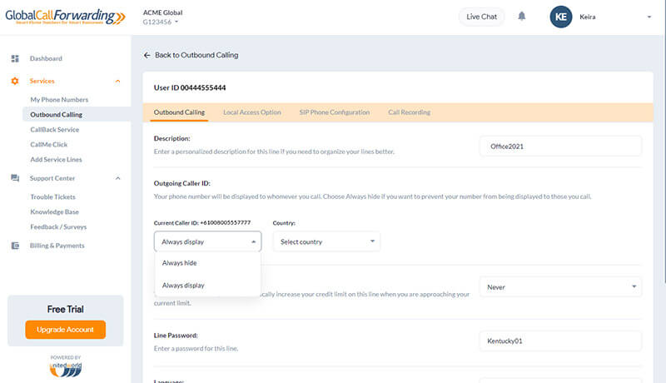Viewport: 666px width, 383px height.
Task: Click the ACME Global account name
Action: point(162,12)
